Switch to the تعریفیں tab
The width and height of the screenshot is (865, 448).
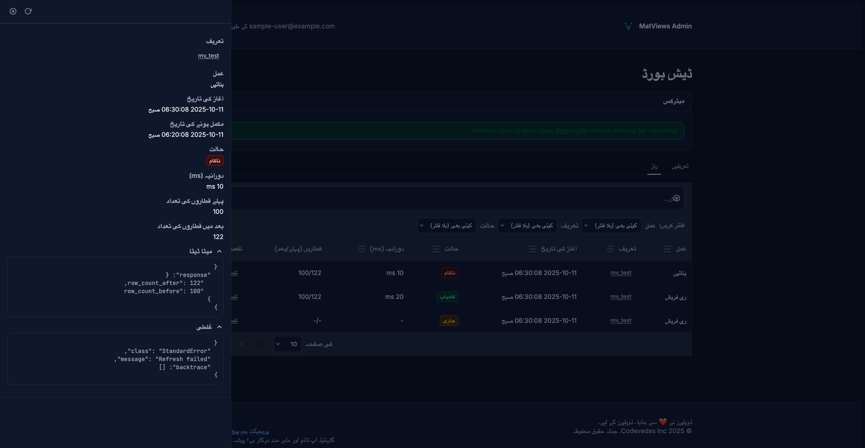click(680, 166)
